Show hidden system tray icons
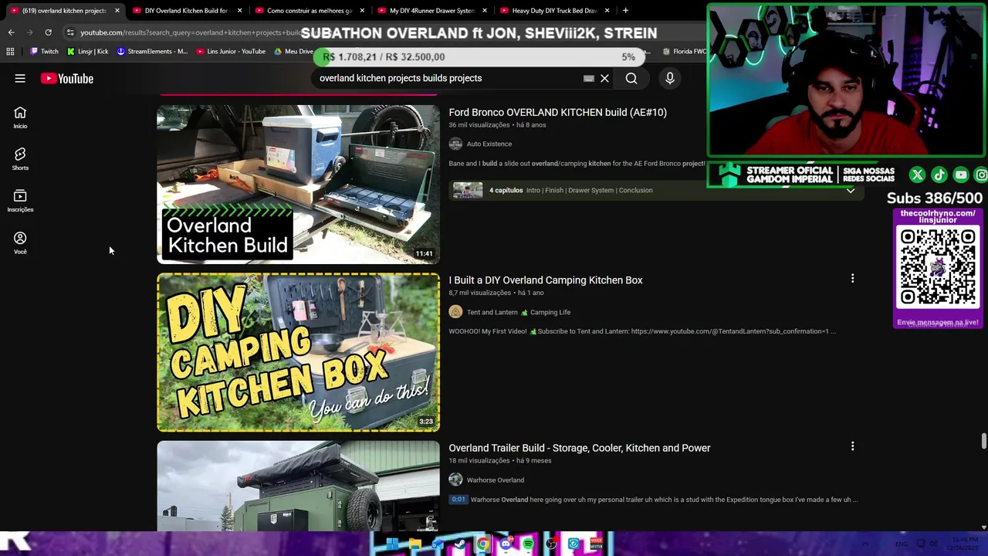988x556 pixels. tap(864, 544)
